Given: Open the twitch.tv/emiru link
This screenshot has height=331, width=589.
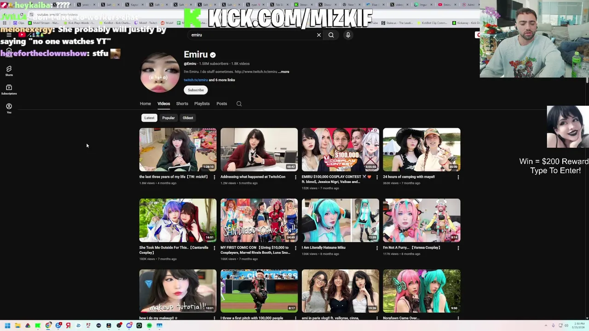Looking at the screenshot, I should click(x=196, y=80).
